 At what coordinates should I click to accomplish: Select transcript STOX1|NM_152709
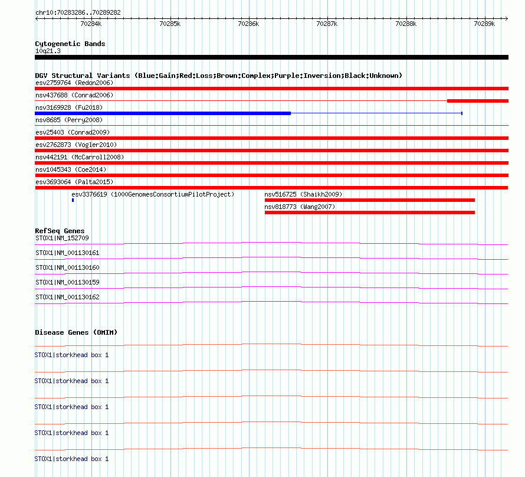coord(63,238)
